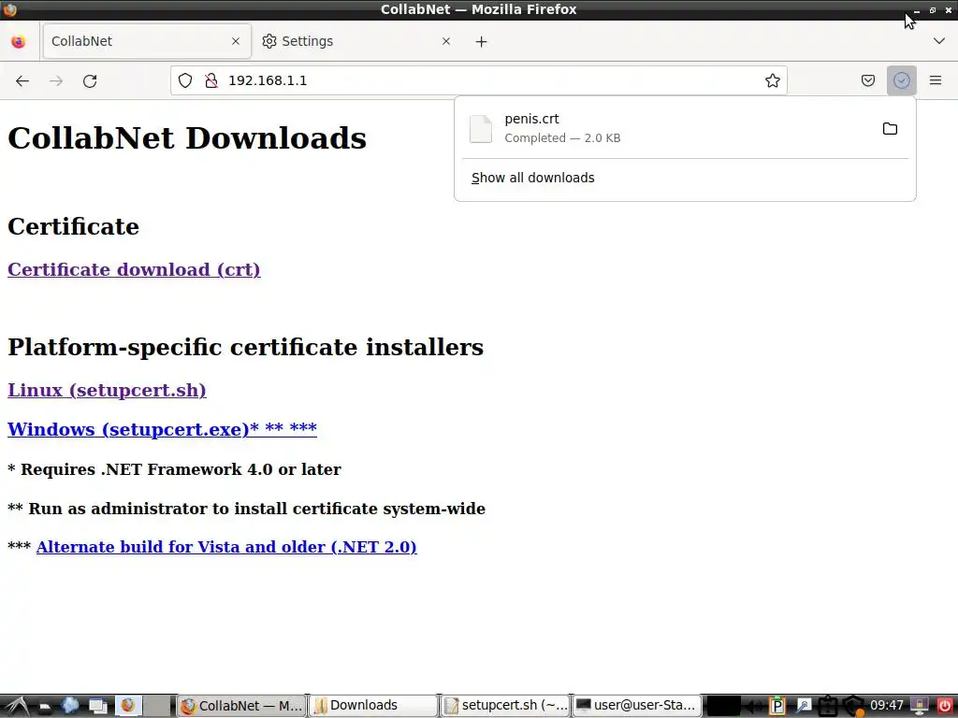This screenshot has width=958, height=718.
Task: Open the Firefox hamburger application menu
Action: click(x=936, y=80)
